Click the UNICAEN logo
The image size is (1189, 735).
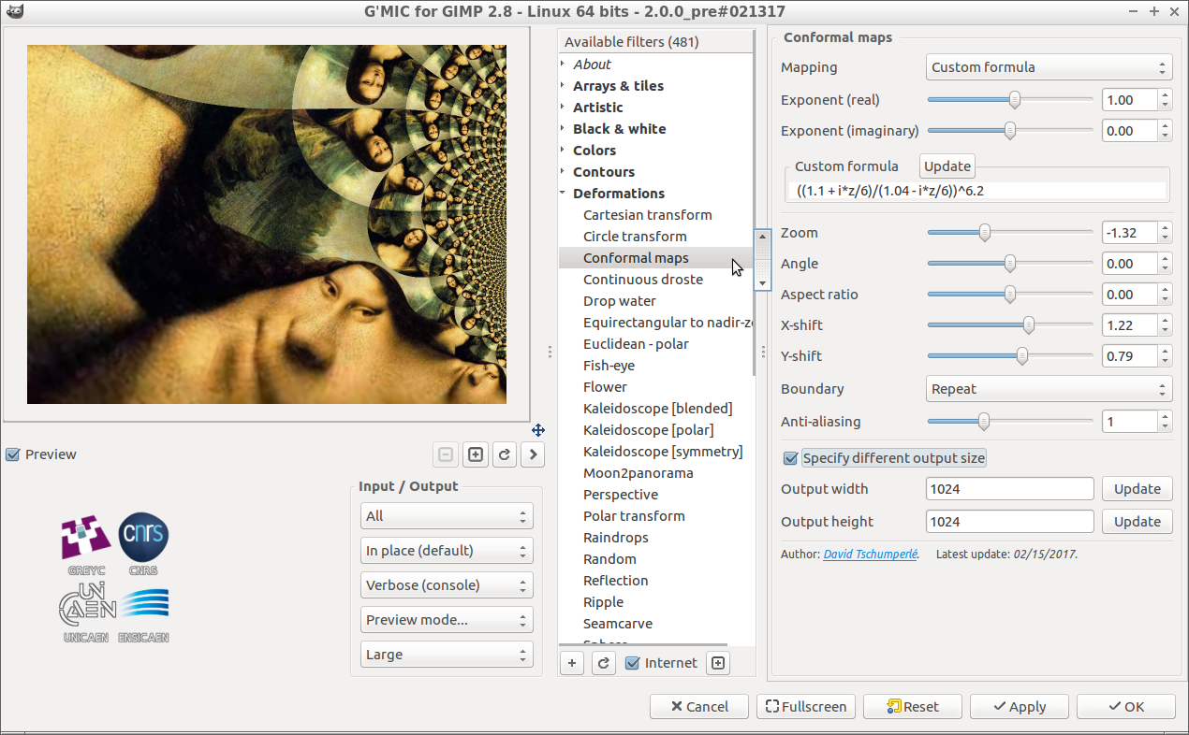point(87,614)
